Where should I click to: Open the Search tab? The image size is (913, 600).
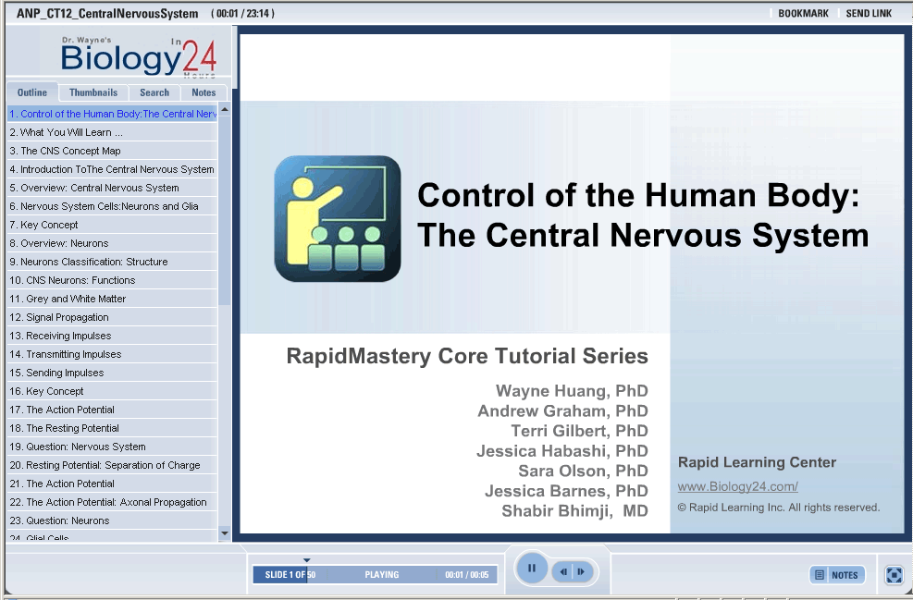[x=154, y=92]
